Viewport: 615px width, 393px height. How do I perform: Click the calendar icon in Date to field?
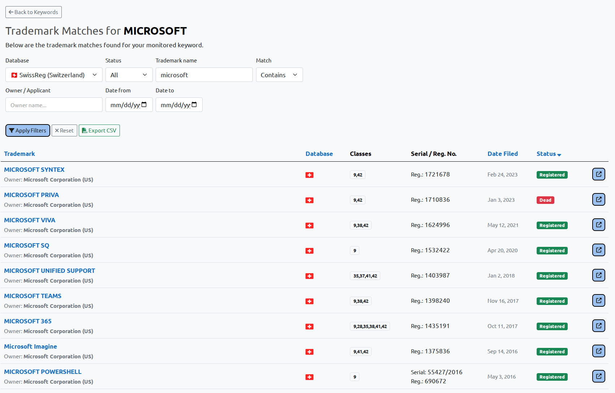[194, 105]
